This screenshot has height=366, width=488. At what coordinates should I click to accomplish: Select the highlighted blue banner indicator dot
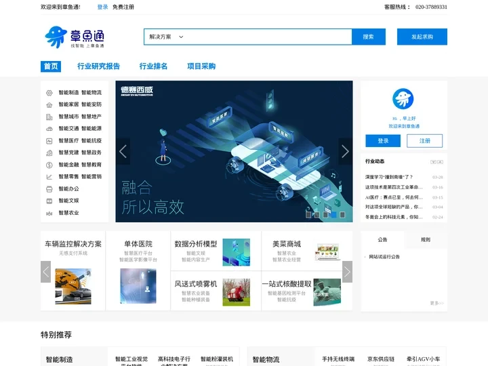333,215
